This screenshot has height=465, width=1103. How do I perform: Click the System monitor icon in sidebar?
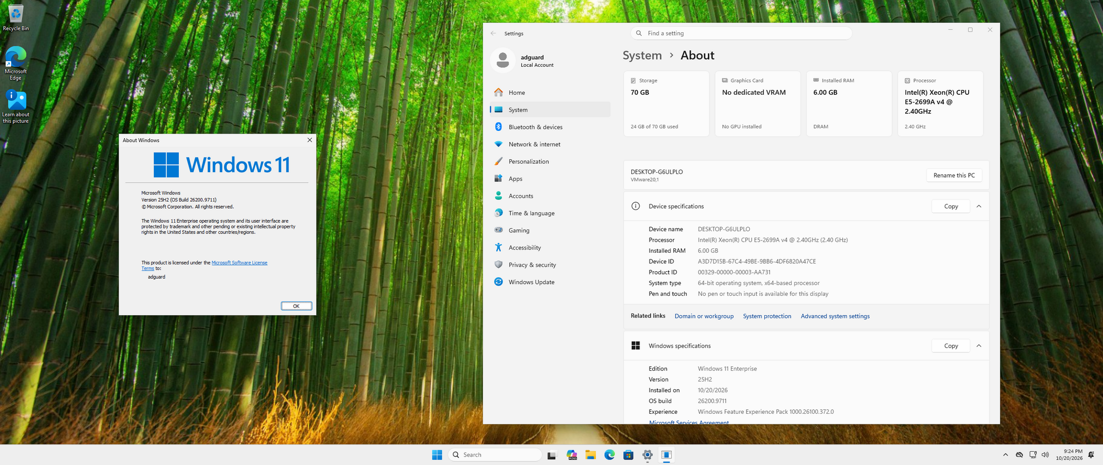coord(499,110)
